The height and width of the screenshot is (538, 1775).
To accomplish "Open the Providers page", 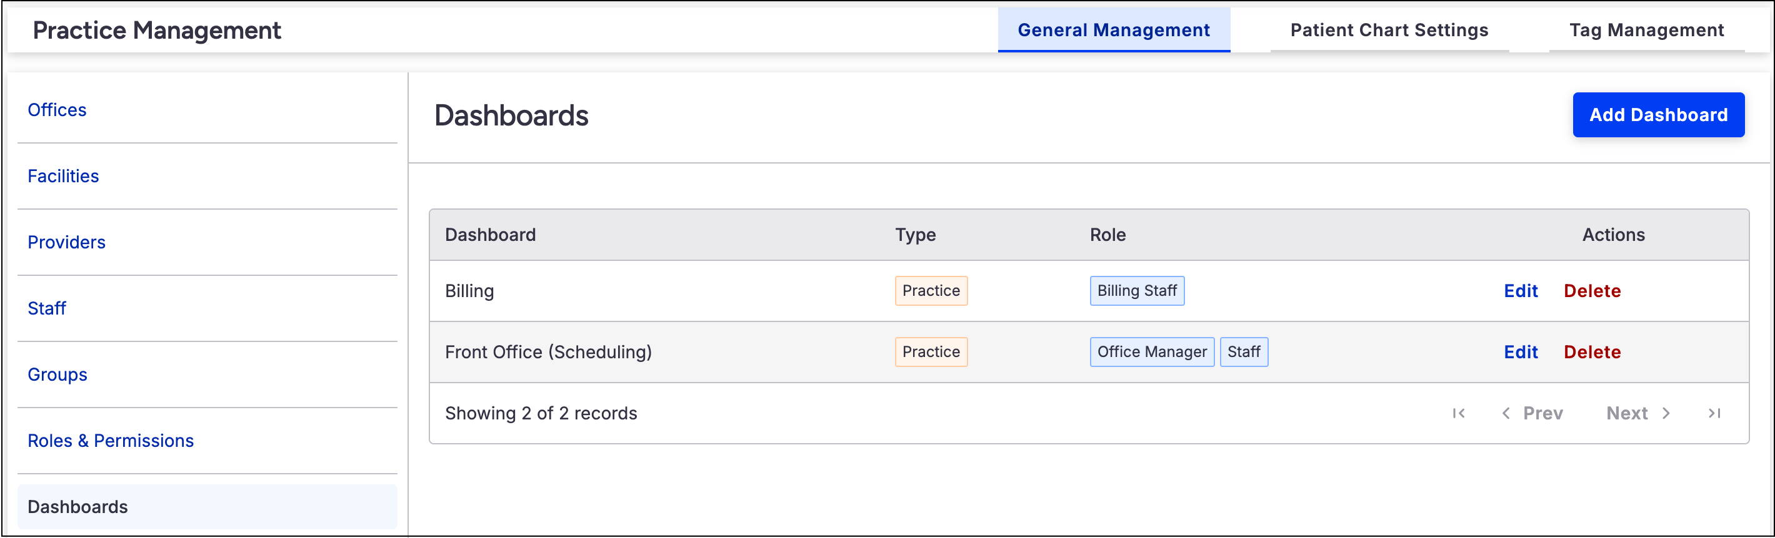I will click(x=66, y=242).
